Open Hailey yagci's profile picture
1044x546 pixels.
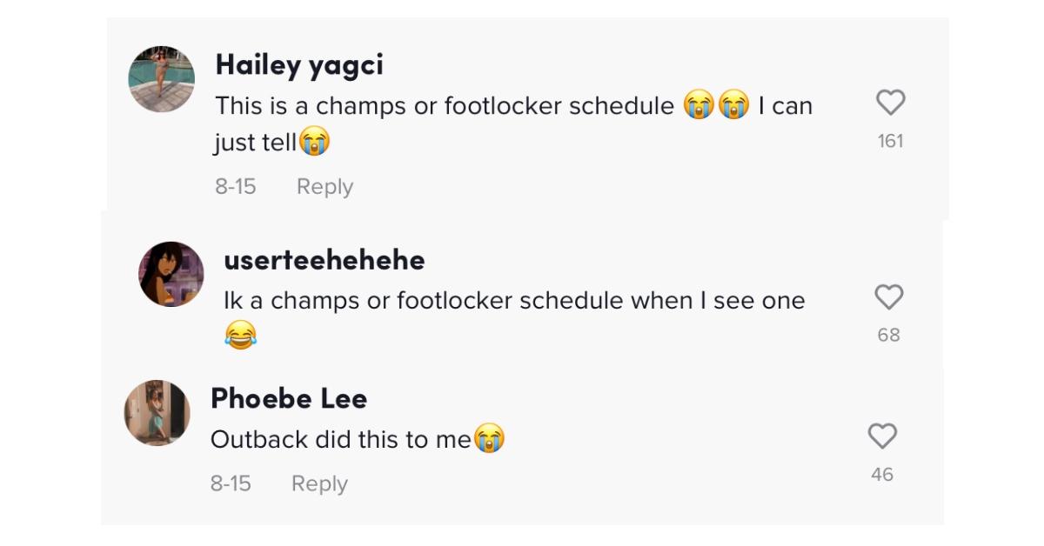click(162, 79)
